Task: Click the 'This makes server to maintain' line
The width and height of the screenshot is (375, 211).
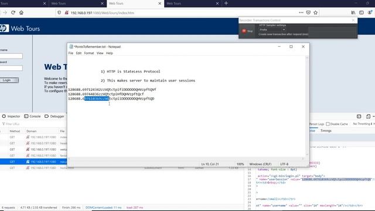Action: click(148, 80)
